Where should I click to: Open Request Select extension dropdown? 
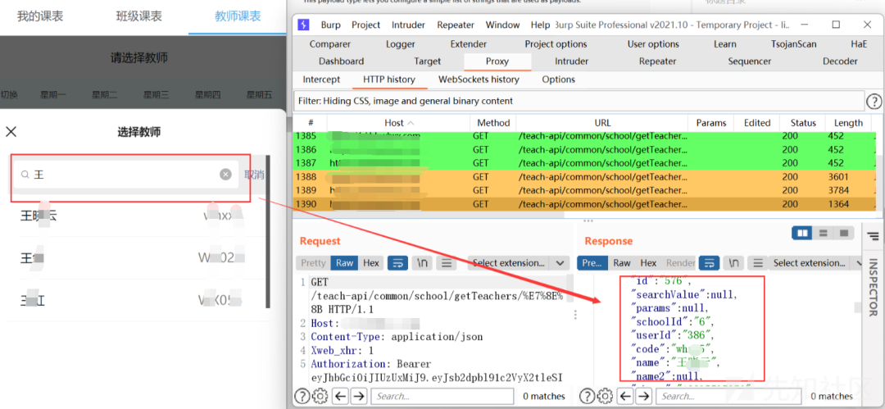[x=518, y=262]
